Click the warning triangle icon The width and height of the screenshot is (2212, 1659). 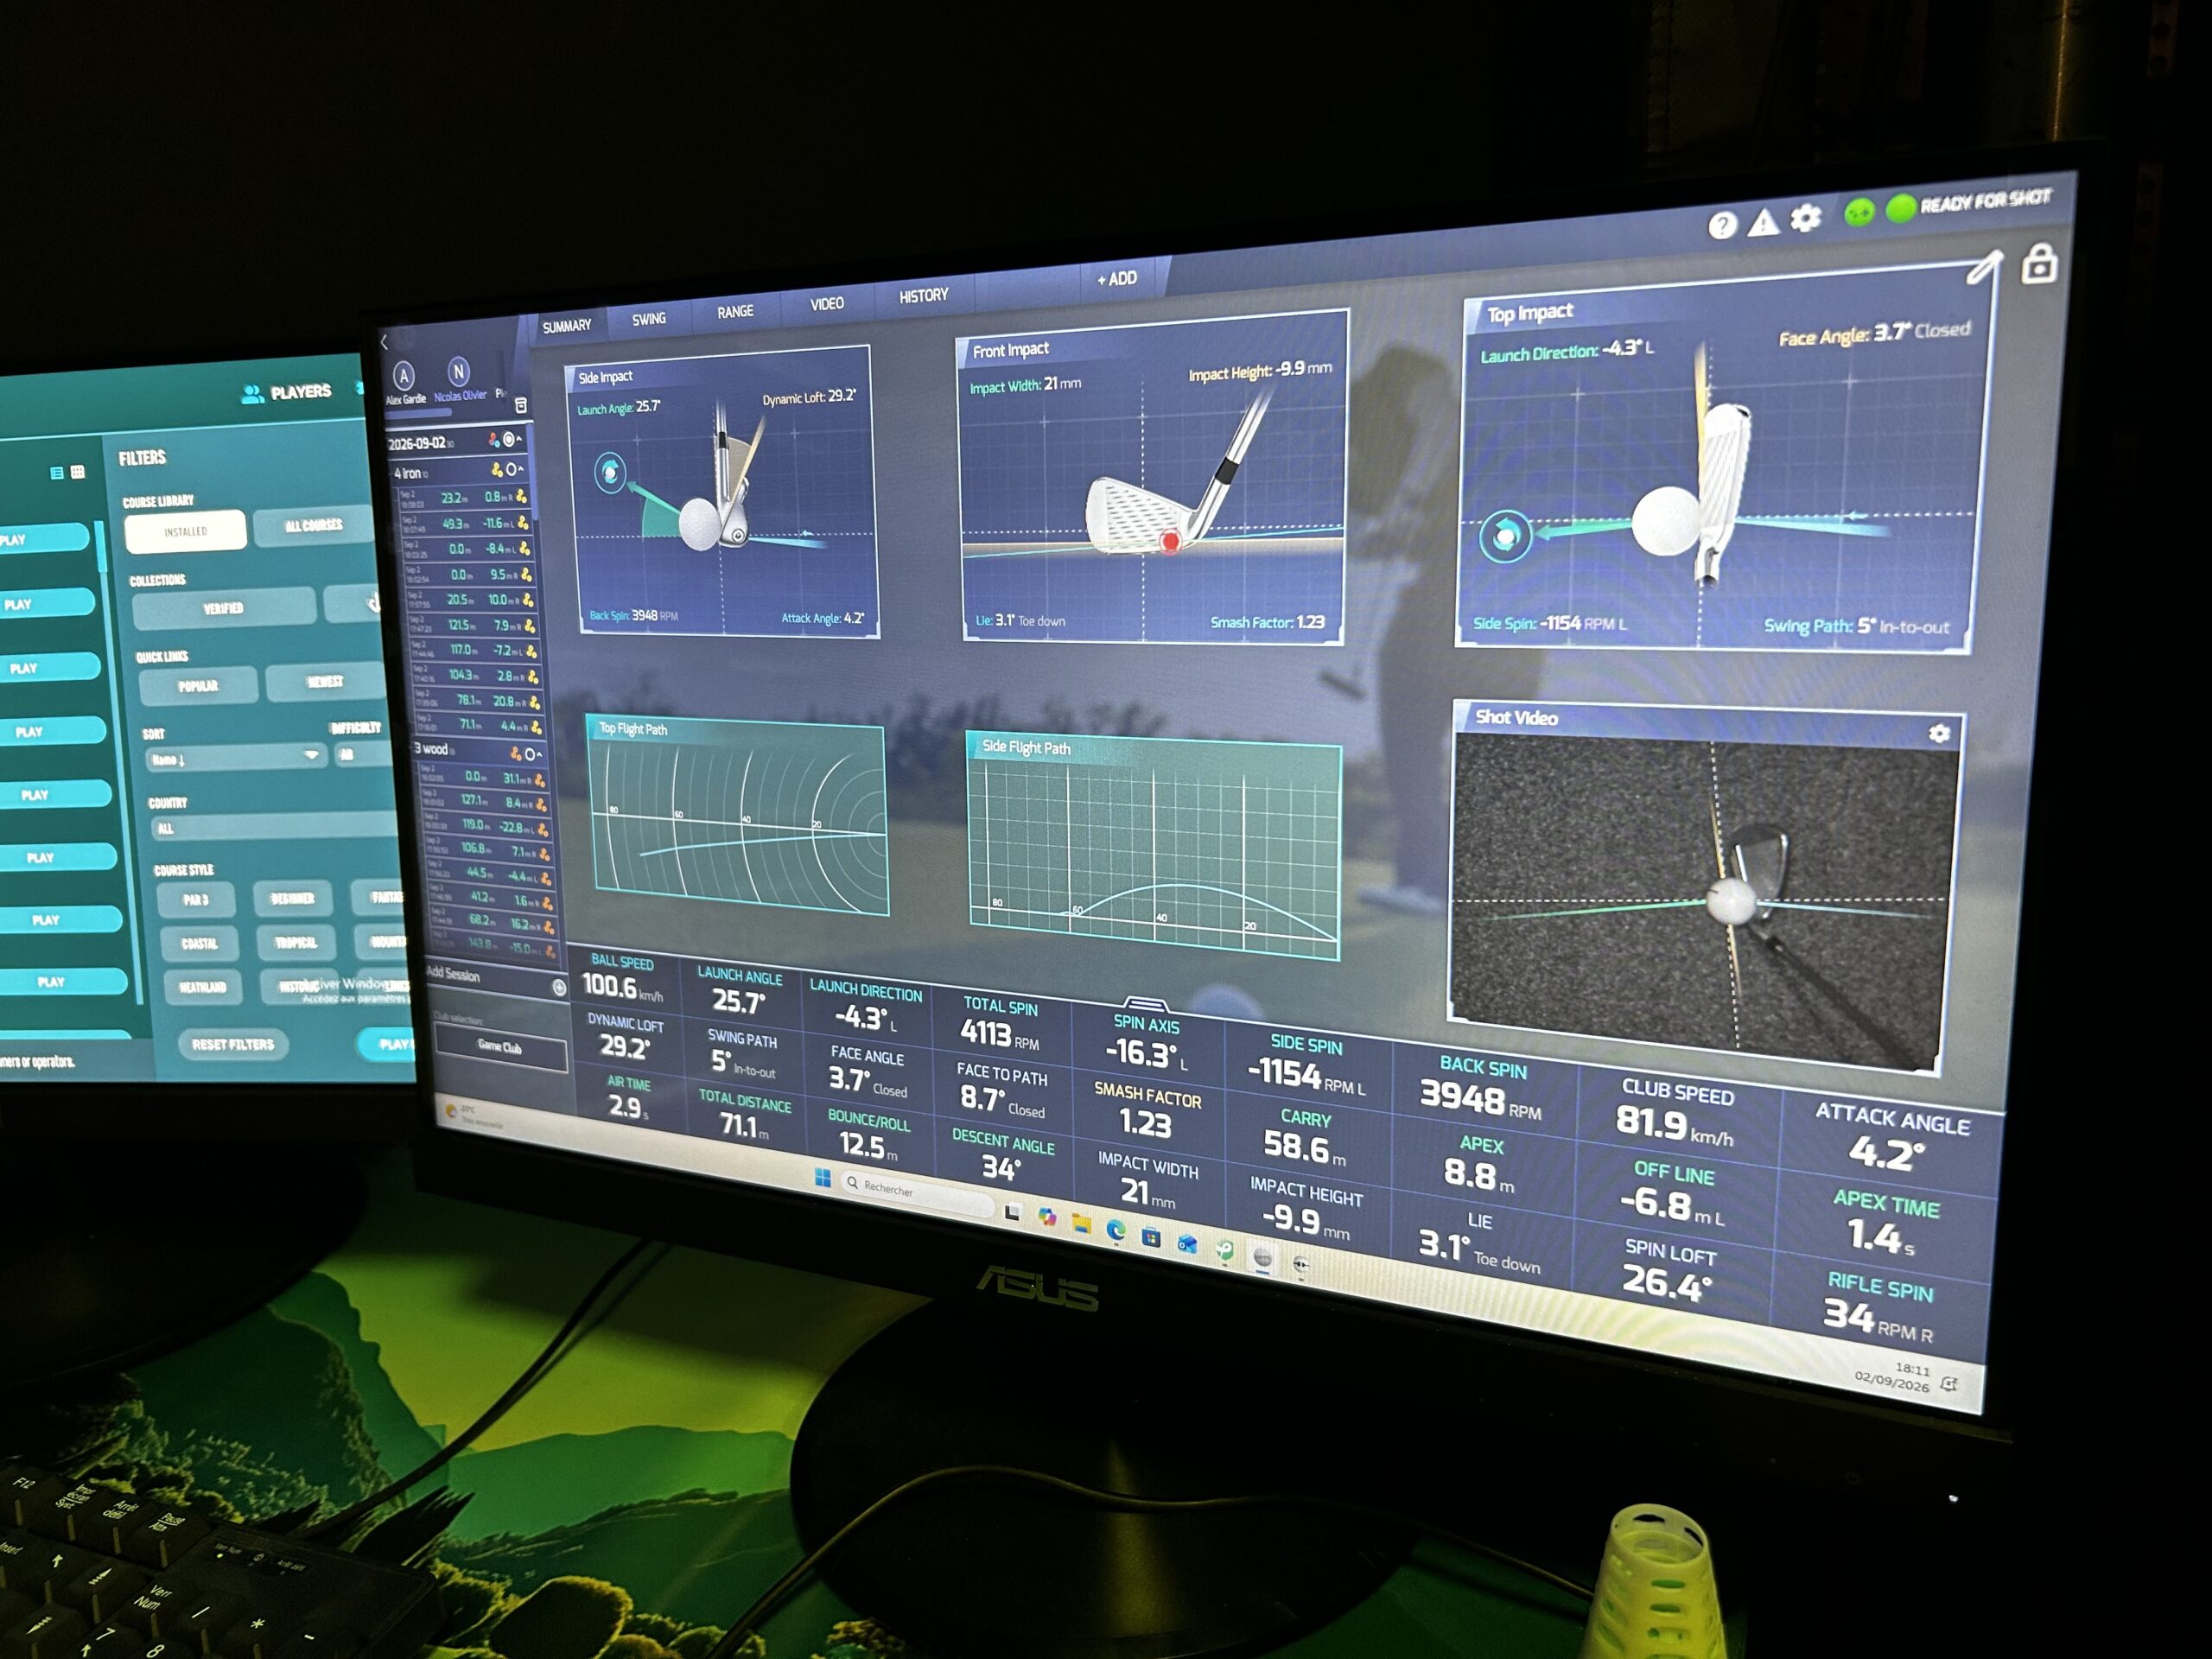[x=1763, y=222]
